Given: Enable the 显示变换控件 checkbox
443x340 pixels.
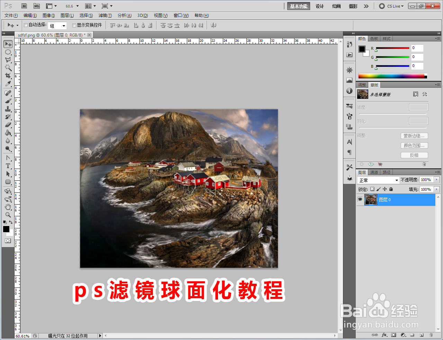Looking at the screenshot, I should click(x=74, y=25).
